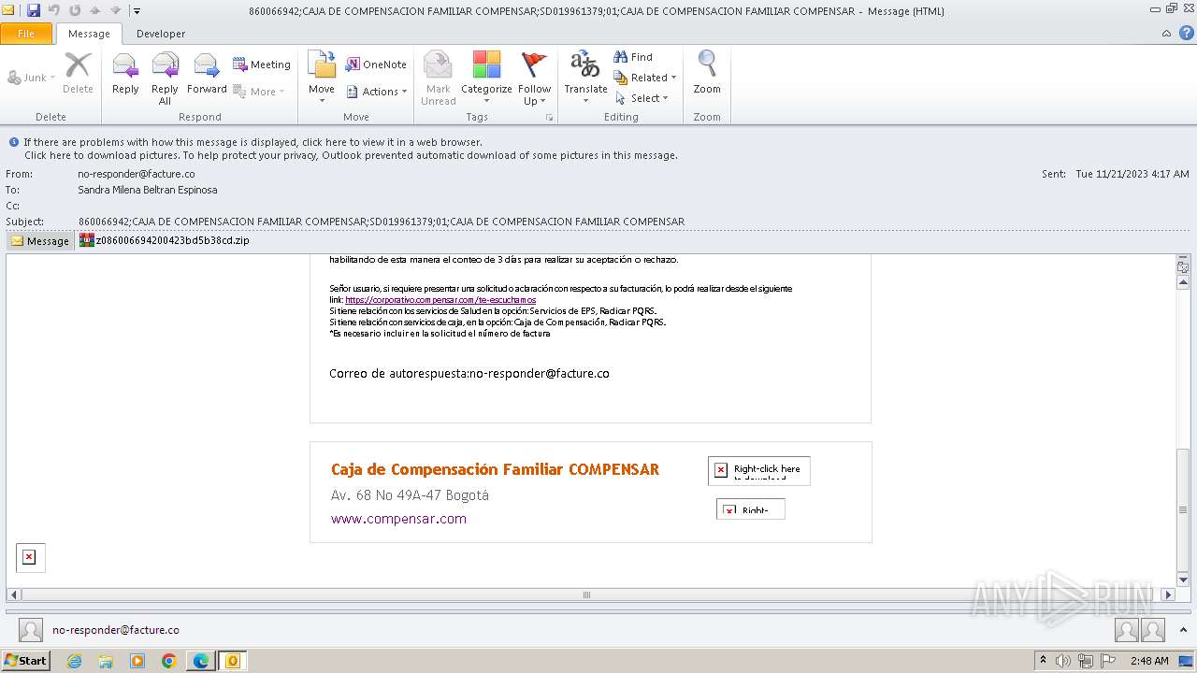
Task: Click the blocked image placeholder 'Right-click here'
Action: (759, 470)
